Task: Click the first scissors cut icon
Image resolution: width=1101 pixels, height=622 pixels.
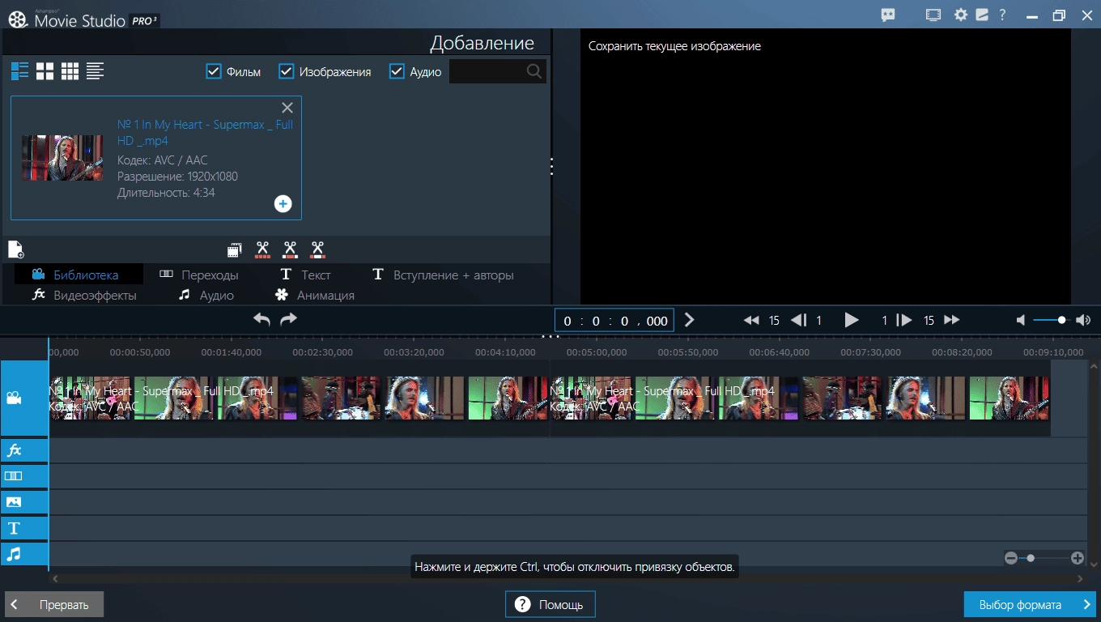Action: (x=263, y=249)
